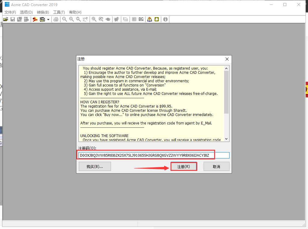Click the Zoom Out magnifier icon
The image size is (308, 229).
coord(65,19)
